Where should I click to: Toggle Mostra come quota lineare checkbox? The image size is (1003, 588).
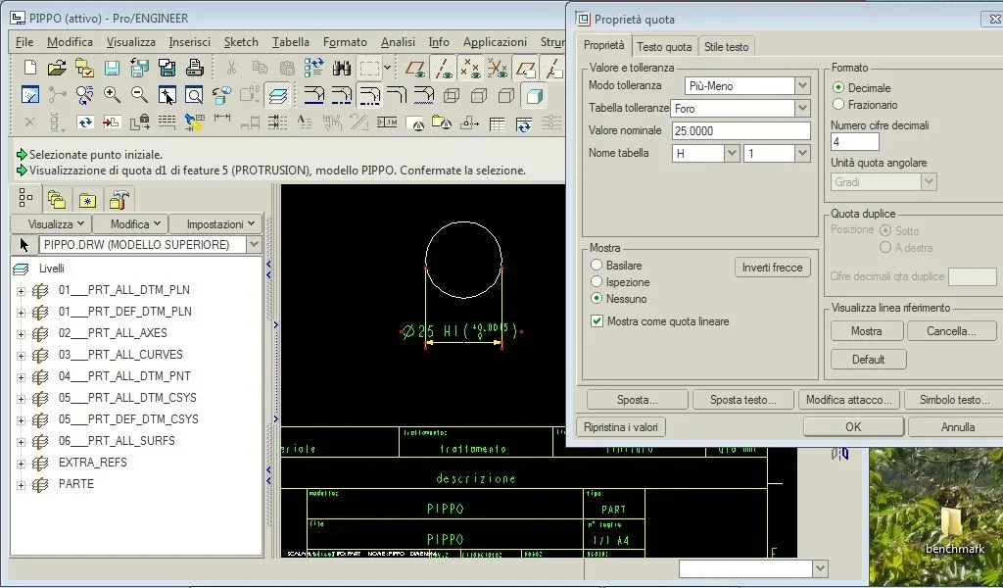(597, 321)
